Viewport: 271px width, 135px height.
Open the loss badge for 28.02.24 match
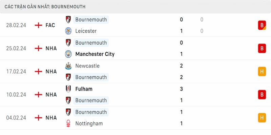click(262, 25)
